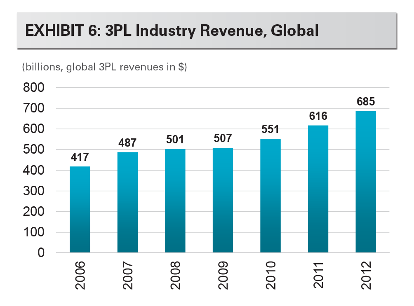
Task: Click the 685 data label
Action: click(365, 101)
